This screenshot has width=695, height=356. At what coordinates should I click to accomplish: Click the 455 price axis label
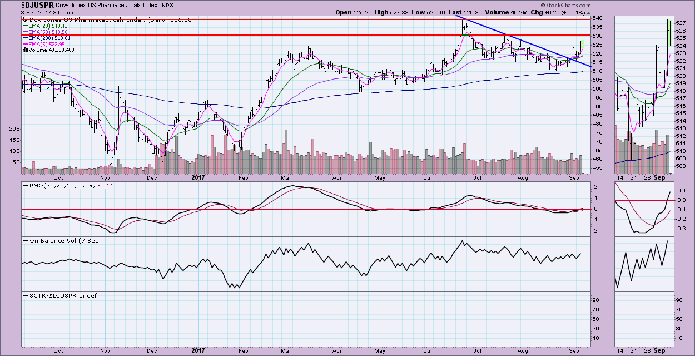point(598,167)
